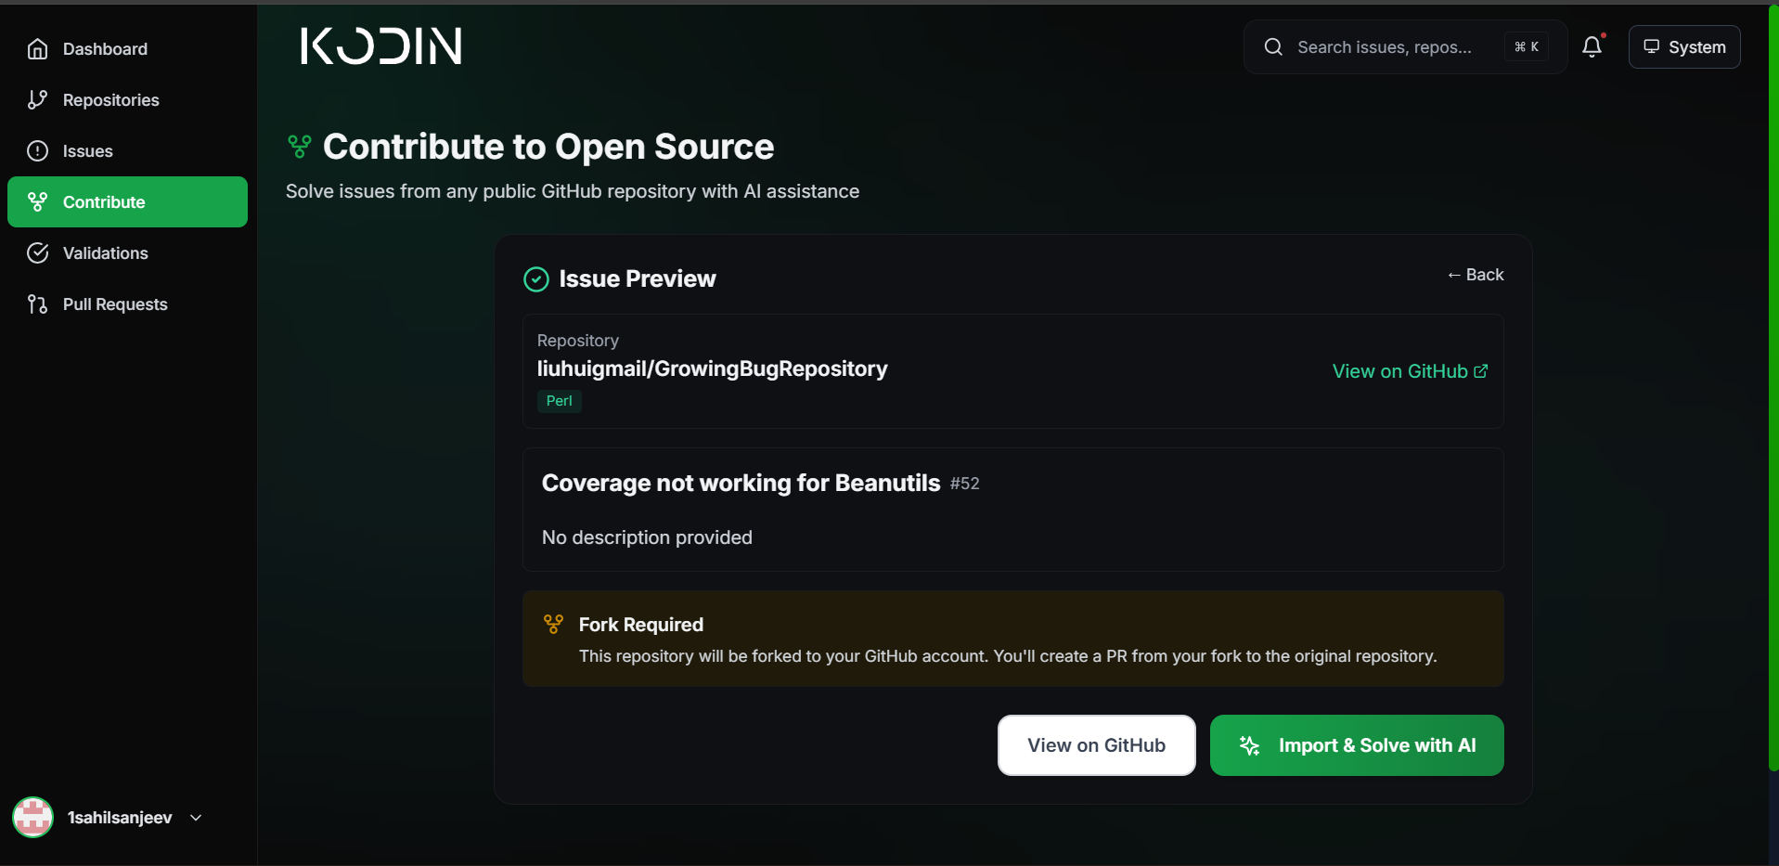Select Contribute menu item
The height and width of the screenshot is (866, 1779).
point(127,202)
